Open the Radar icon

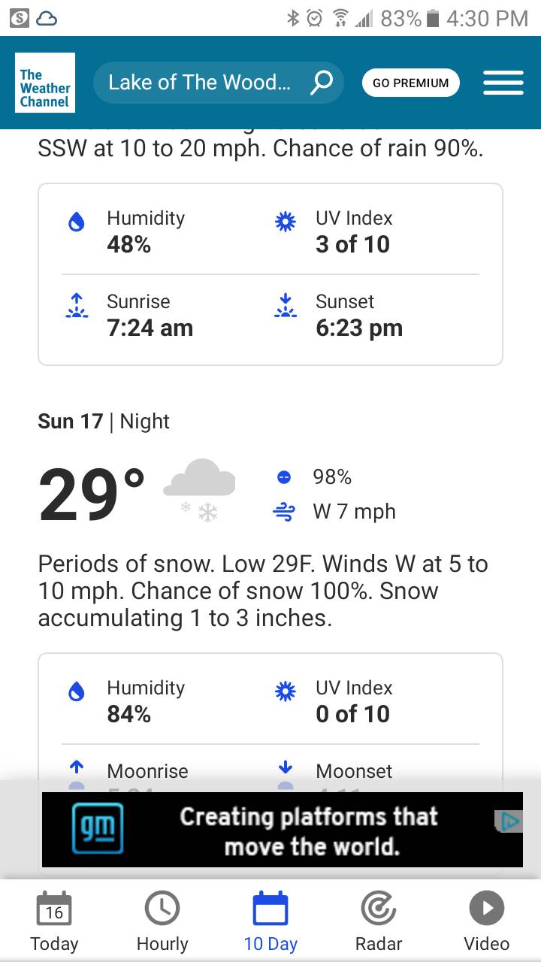pyautogui.click(x=379, y=909)
